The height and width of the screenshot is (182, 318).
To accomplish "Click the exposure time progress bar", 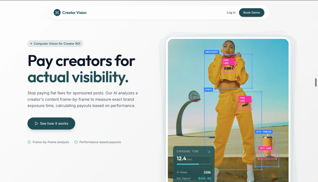I will tap(194, 164).
